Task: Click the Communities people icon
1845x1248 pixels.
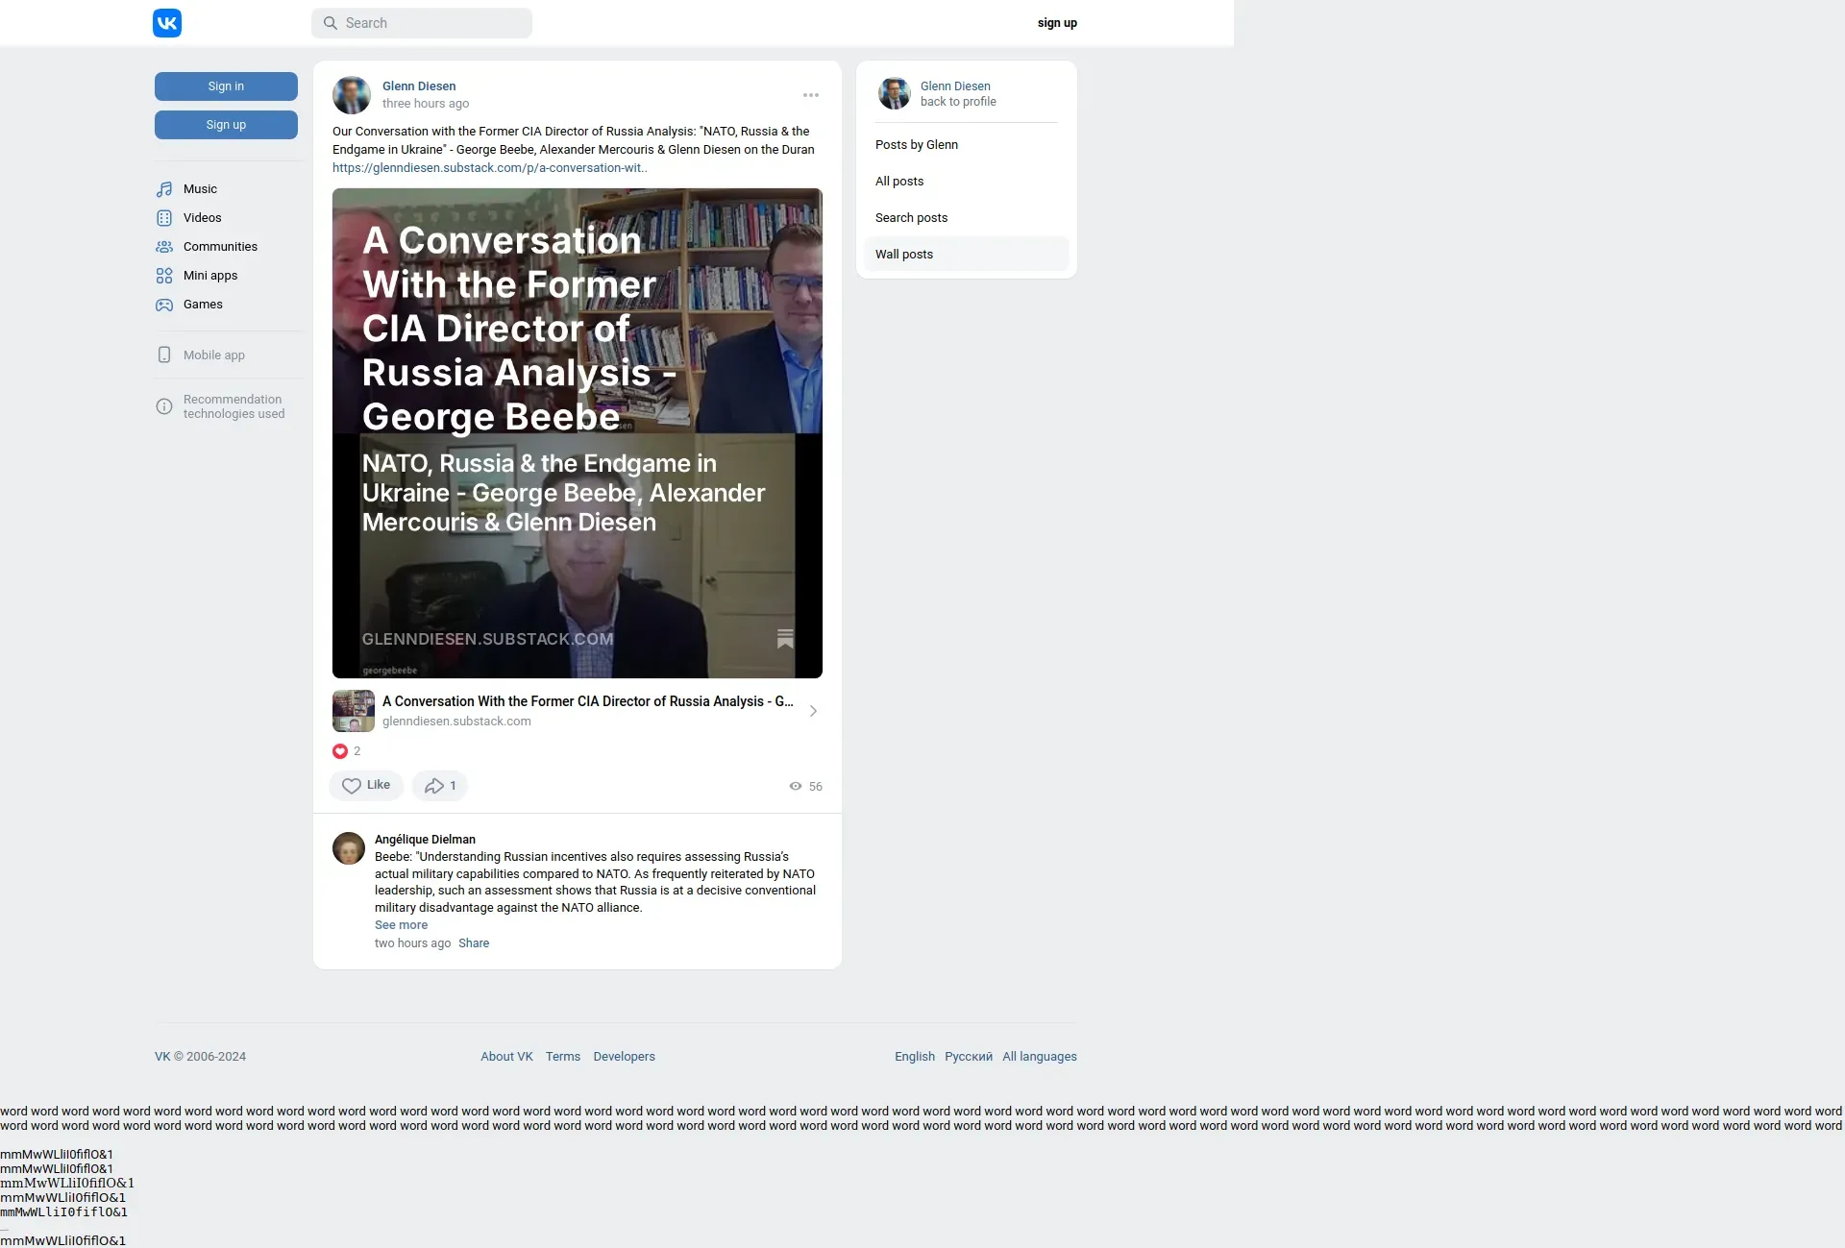Action: (x=164, y=247)
